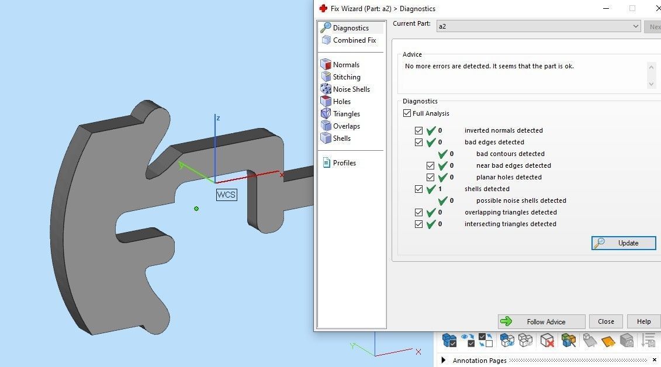Viewport: 661px width, 367px height.
Task: Toggle shells detection checkbox
Action: click(x=418, y=189)
